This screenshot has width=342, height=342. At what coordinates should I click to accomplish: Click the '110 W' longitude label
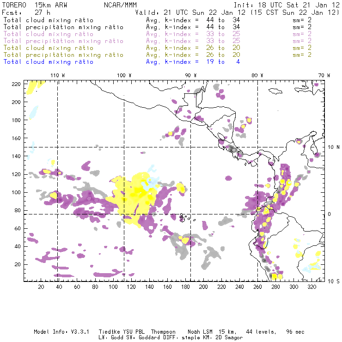tap(58, 75)
